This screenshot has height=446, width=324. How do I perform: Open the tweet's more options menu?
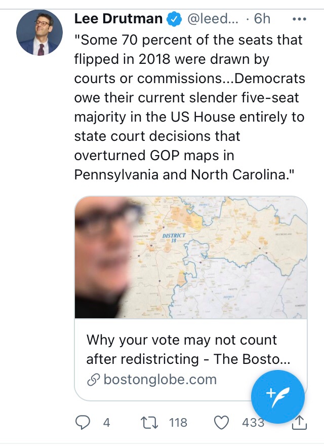coord(300,19)
